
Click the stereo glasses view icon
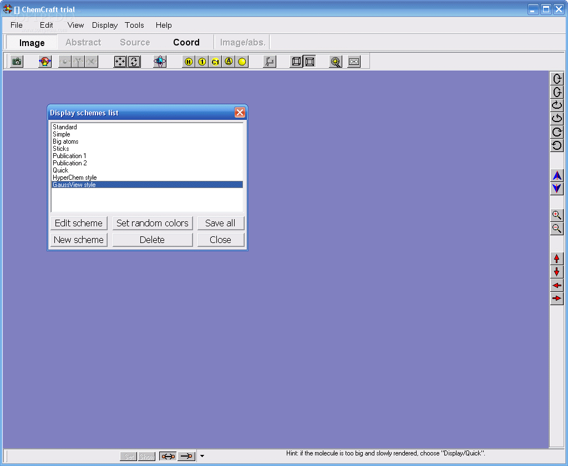354,62
